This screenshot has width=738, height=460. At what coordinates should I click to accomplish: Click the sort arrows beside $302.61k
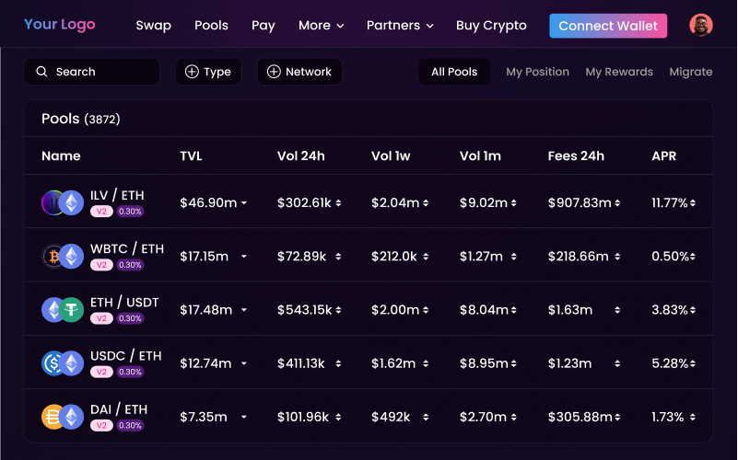click(x=338, y=203)
